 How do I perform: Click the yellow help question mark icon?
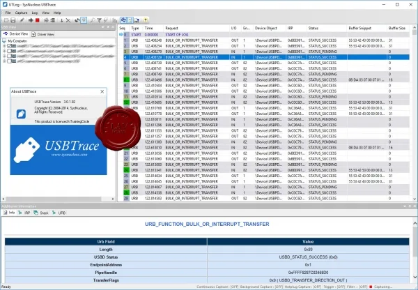[x=146, y=20]
